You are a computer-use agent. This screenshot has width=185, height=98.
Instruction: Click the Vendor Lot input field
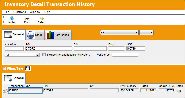[x=125, y=55]
